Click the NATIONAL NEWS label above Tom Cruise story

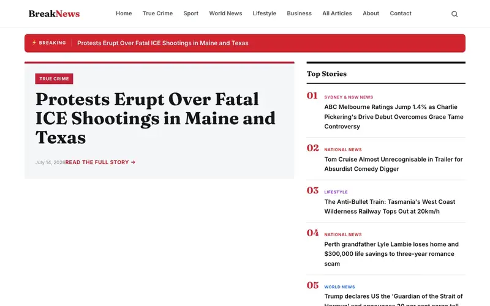343,149
